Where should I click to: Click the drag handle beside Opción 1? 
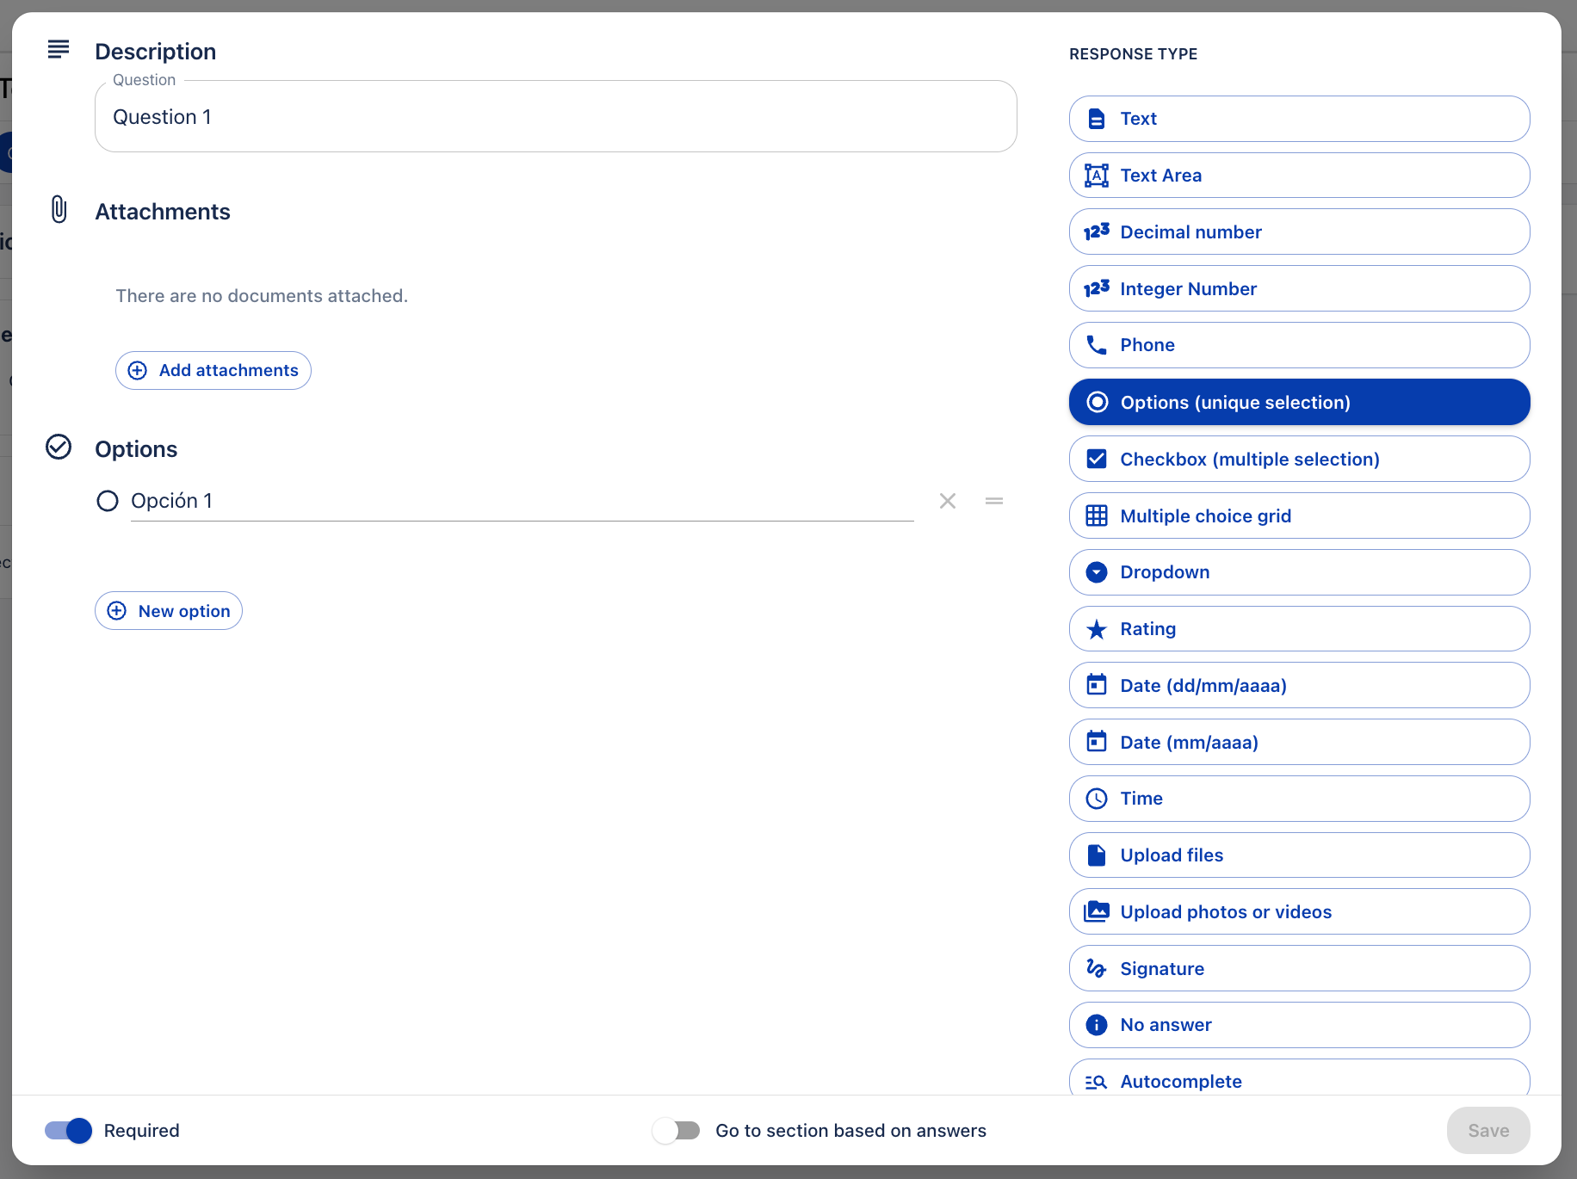point(994,501)
